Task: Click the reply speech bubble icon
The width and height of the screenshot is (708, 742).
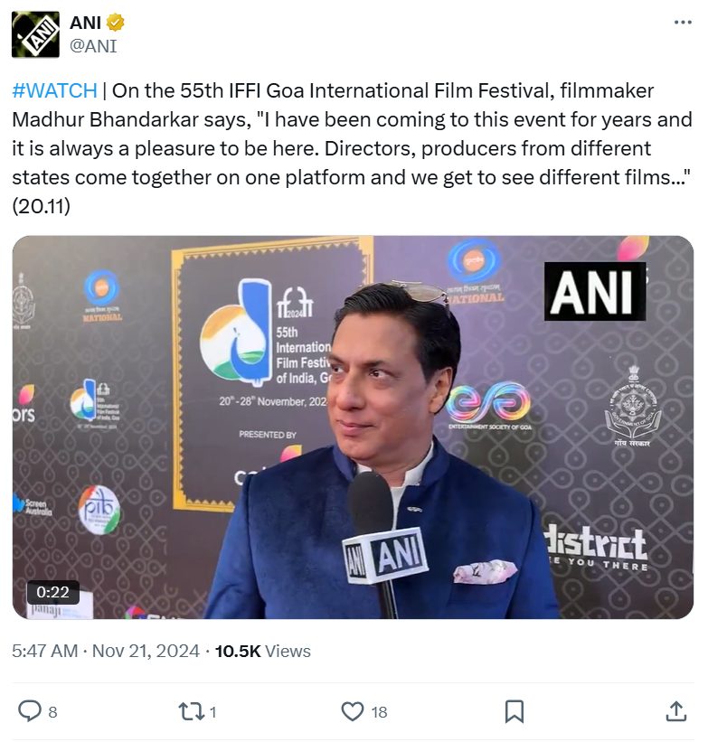Action: [x=29, y=711]
